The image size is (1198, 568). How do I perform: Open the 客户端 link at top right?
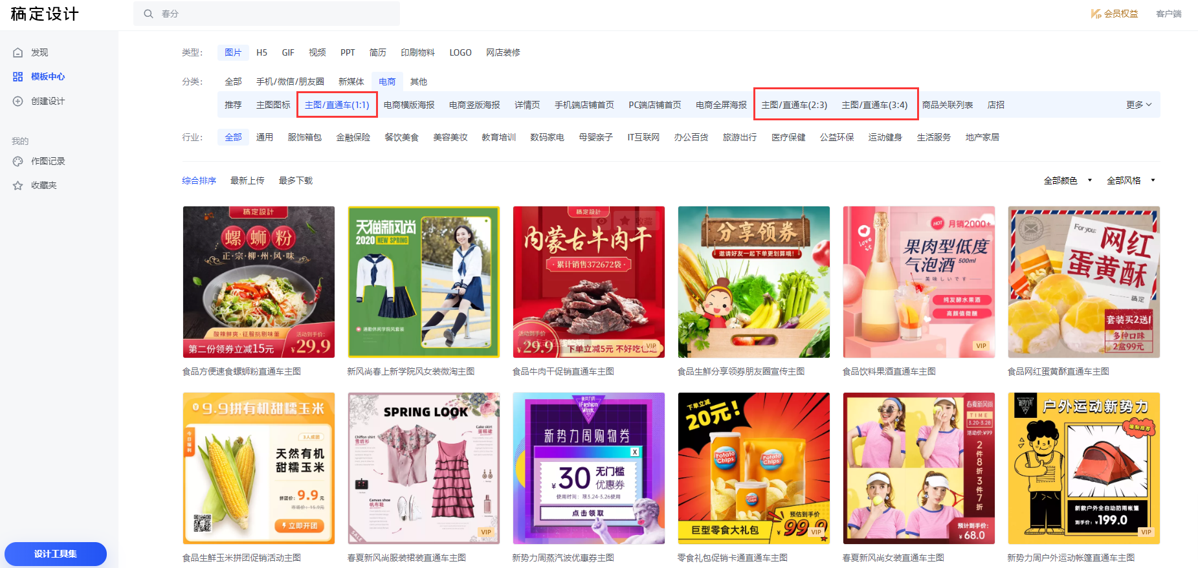coord(1168,14)
